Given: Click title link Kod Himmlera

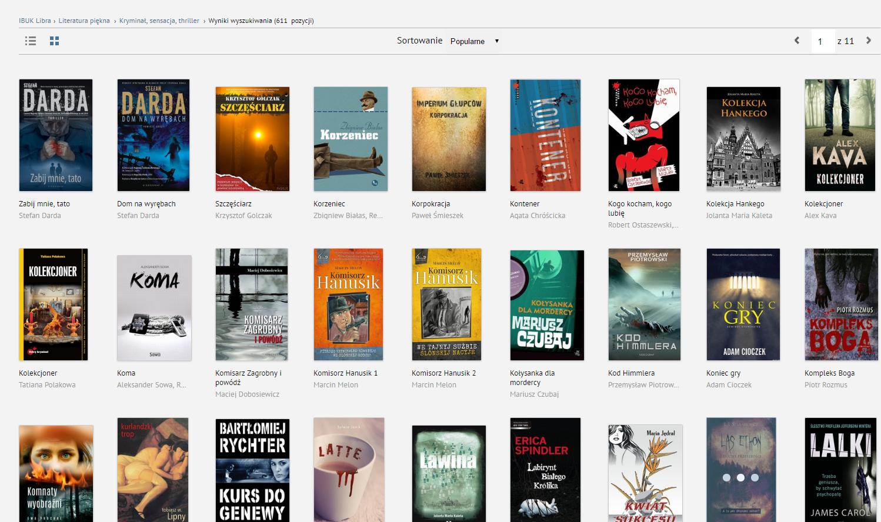Looking at the screenshot, I should pyautogui.click(x=632, y=373).
